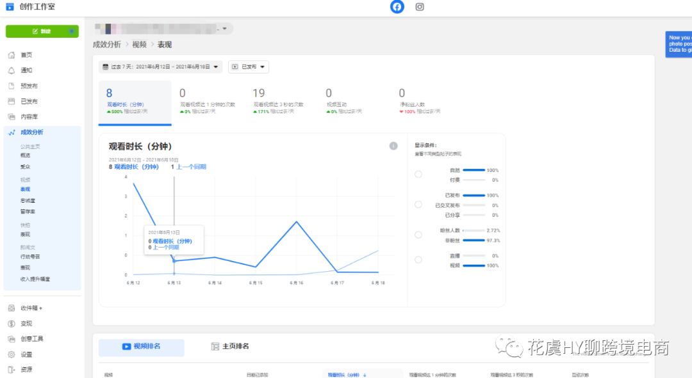Click the page icon beside 主页排名

click(x=215, y=346)
